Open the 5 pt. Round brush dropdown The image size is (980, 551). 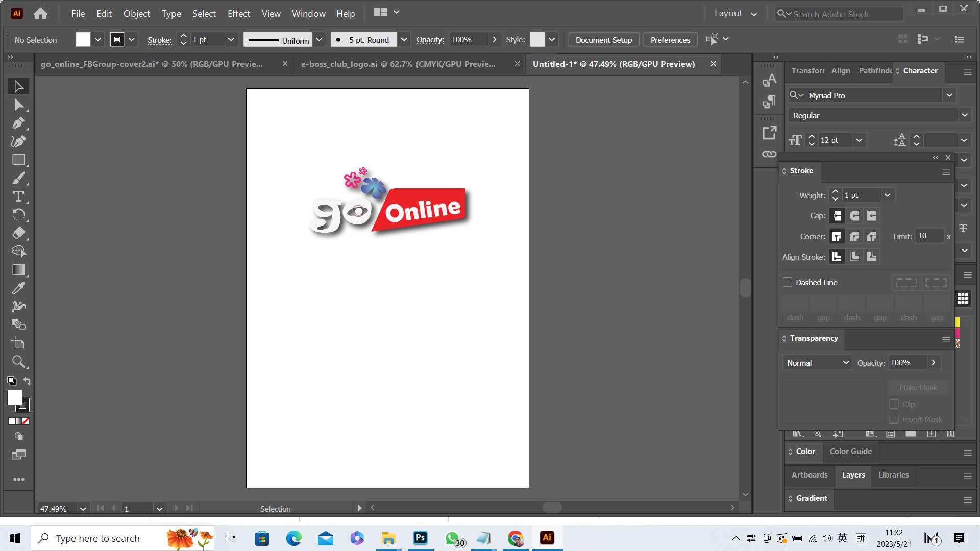point(404,40)
